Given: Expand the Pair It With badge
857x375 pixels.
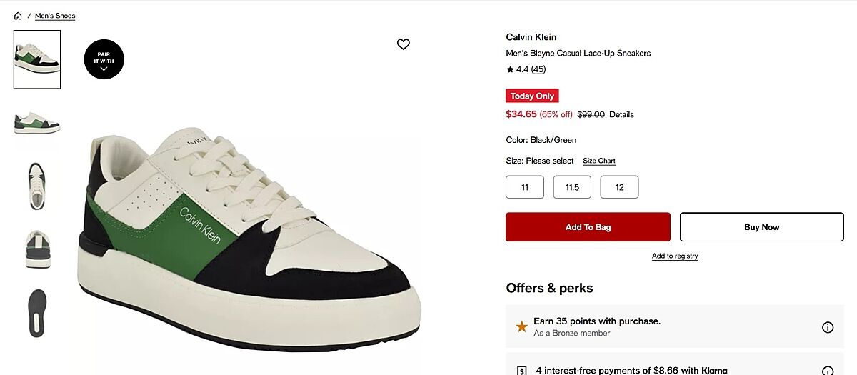Looking at the screenshot, I should pos(104,59).
